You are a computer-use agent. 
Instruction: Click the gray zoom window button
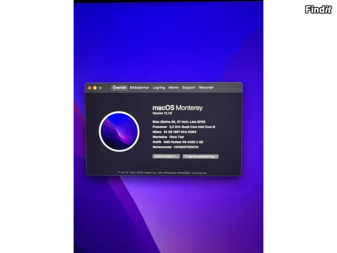[100, 88]
